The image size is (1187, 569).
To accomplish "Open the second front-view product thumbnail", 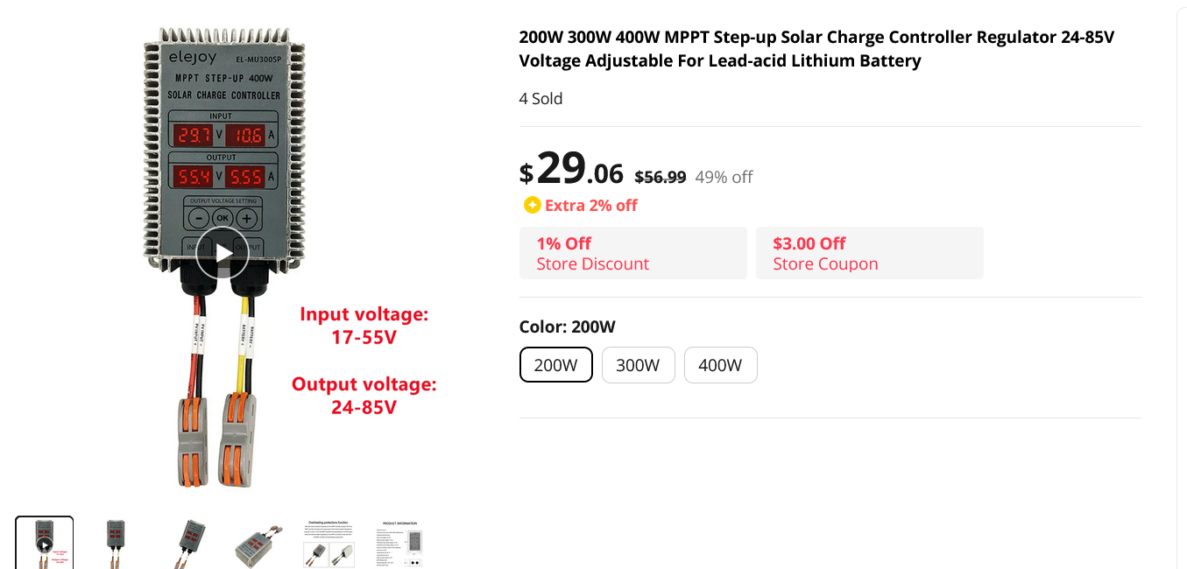I will click(115, 543).
